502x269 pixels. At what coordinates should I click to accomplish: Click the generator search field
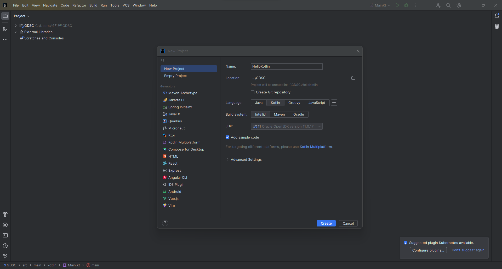pos(189,60)
